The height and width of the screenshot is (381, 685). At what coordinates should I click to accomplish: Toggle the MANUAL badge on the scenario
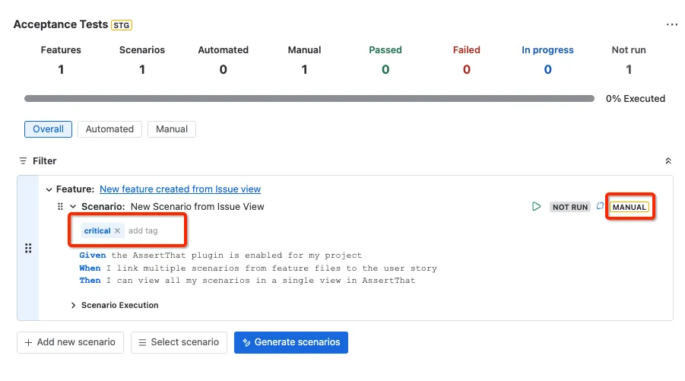click(x=629, y=207)
